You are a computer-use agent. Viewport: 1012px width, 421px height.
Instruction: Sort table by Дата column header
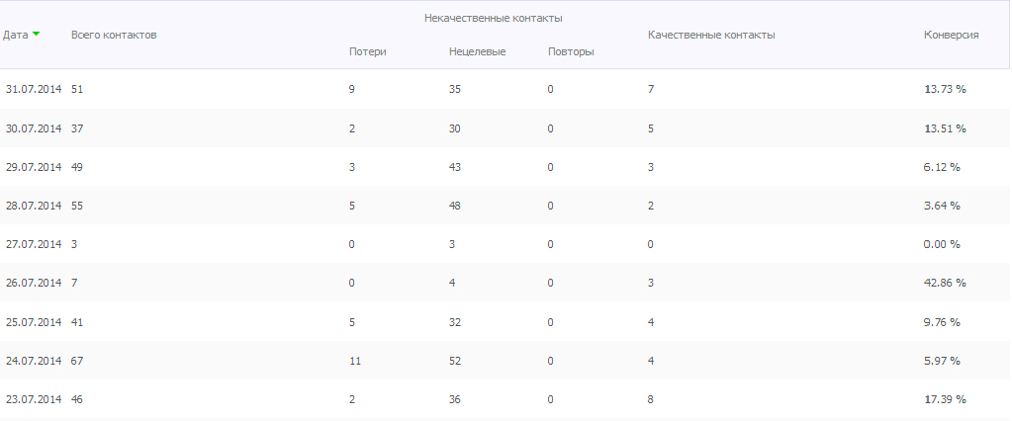tap(16, 35)
